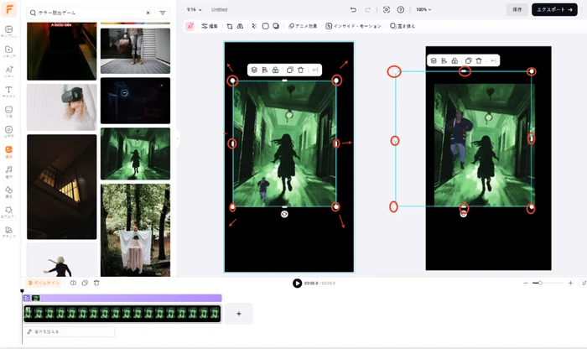Viewport: 587px width, 349px height.
Task: Click the undo arrow in top bar
Action: pos(353,9)
